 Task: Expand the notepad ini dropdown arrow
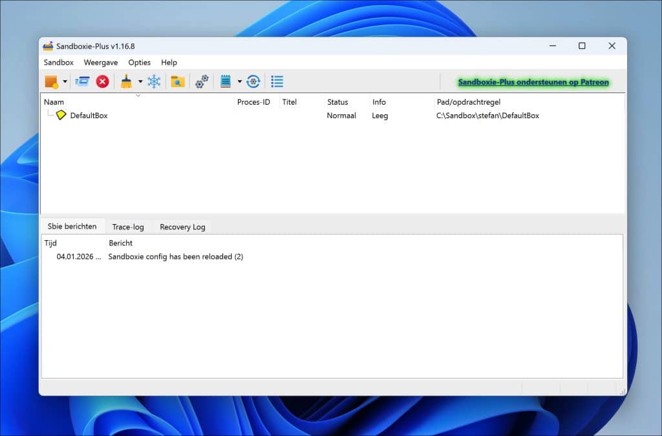tap(239, 82)
